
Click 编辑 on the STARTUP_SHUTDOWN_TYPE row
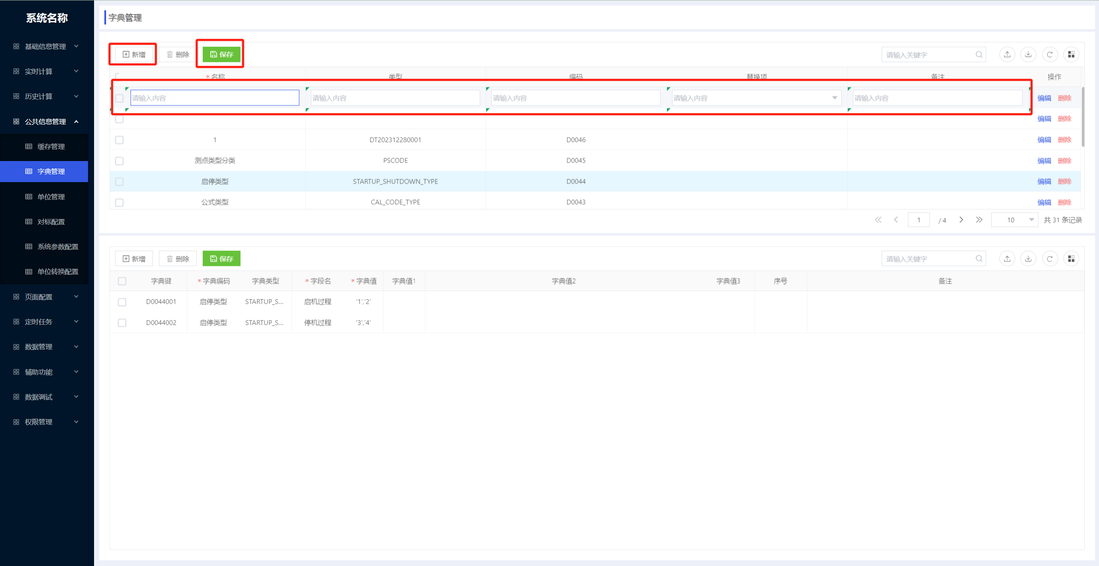pyautogui.click(x=1044, y=182)
